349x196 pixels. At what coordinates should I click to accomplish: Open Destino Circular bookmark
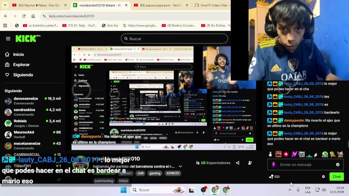pos(179,25)
